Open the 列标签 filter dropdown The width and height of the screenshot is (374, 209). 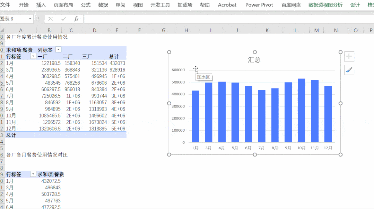[x=59, y=49]
